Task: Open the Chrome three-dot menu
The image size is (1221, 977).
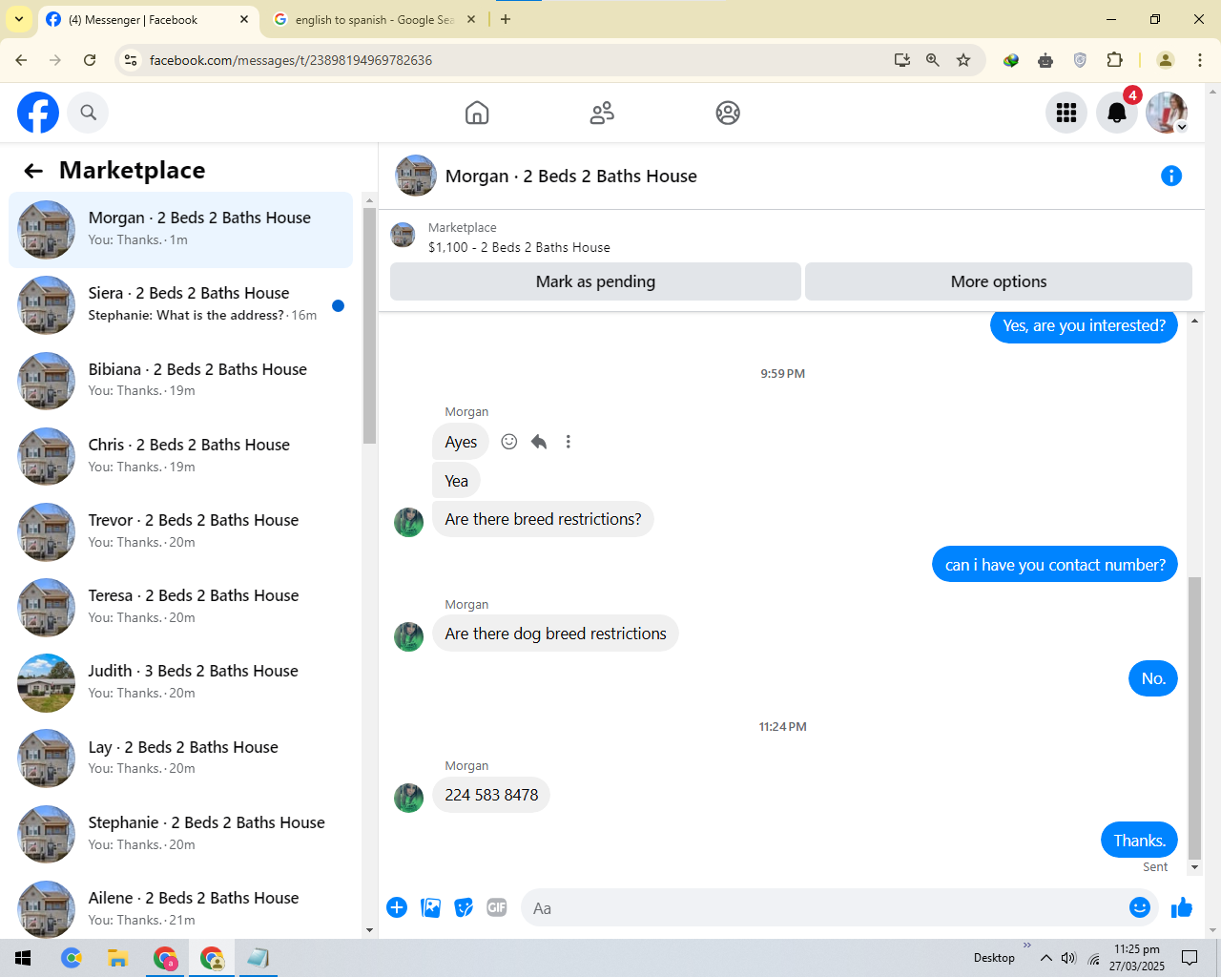Action: point(1200,60)
